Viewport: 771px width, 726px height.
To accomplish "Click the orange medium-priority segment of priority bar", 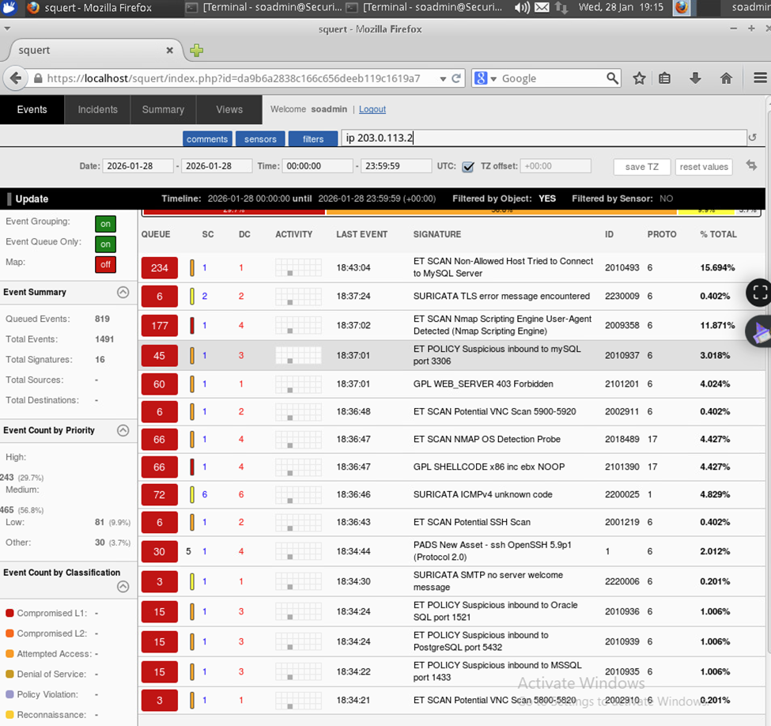I will coord(501,211).
